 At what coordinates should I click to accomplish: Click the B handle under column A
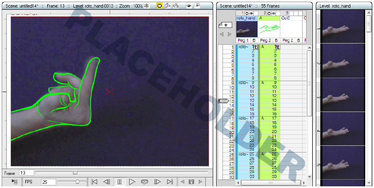coord(276,40)
